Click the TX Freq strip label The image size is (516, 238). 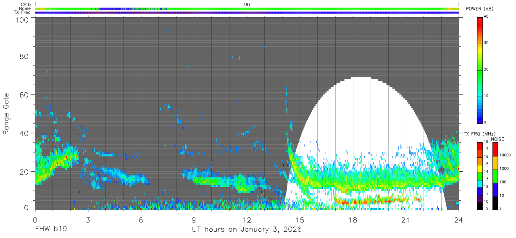[23, 13]
